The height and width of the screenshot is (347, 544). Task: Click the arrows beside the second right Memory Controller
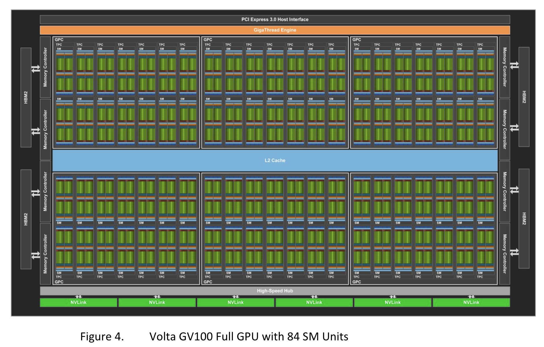[514, 128]
